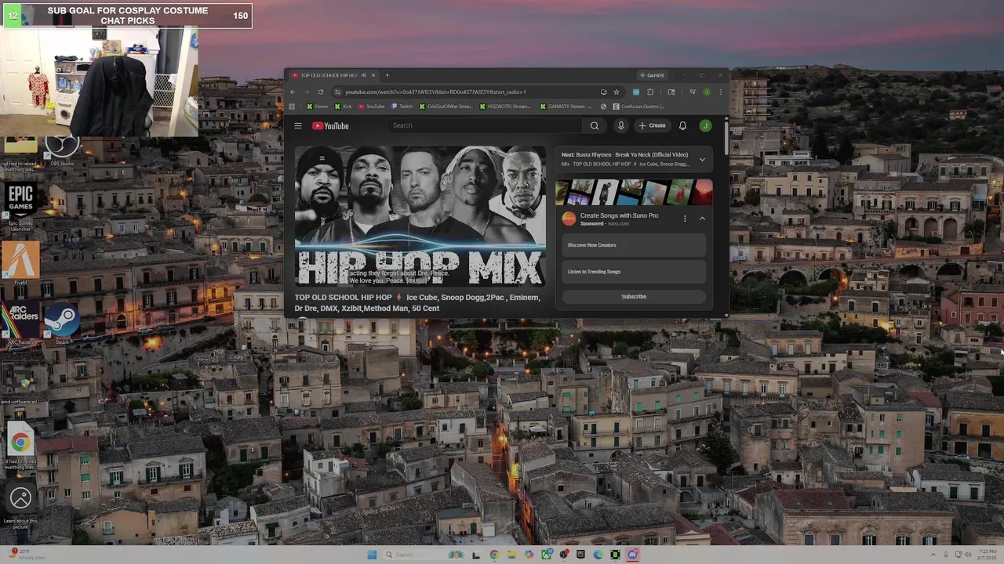The image size is (1004, 564).
Task: Open the sponsored ad three-dot options
Action: (685, 219)
